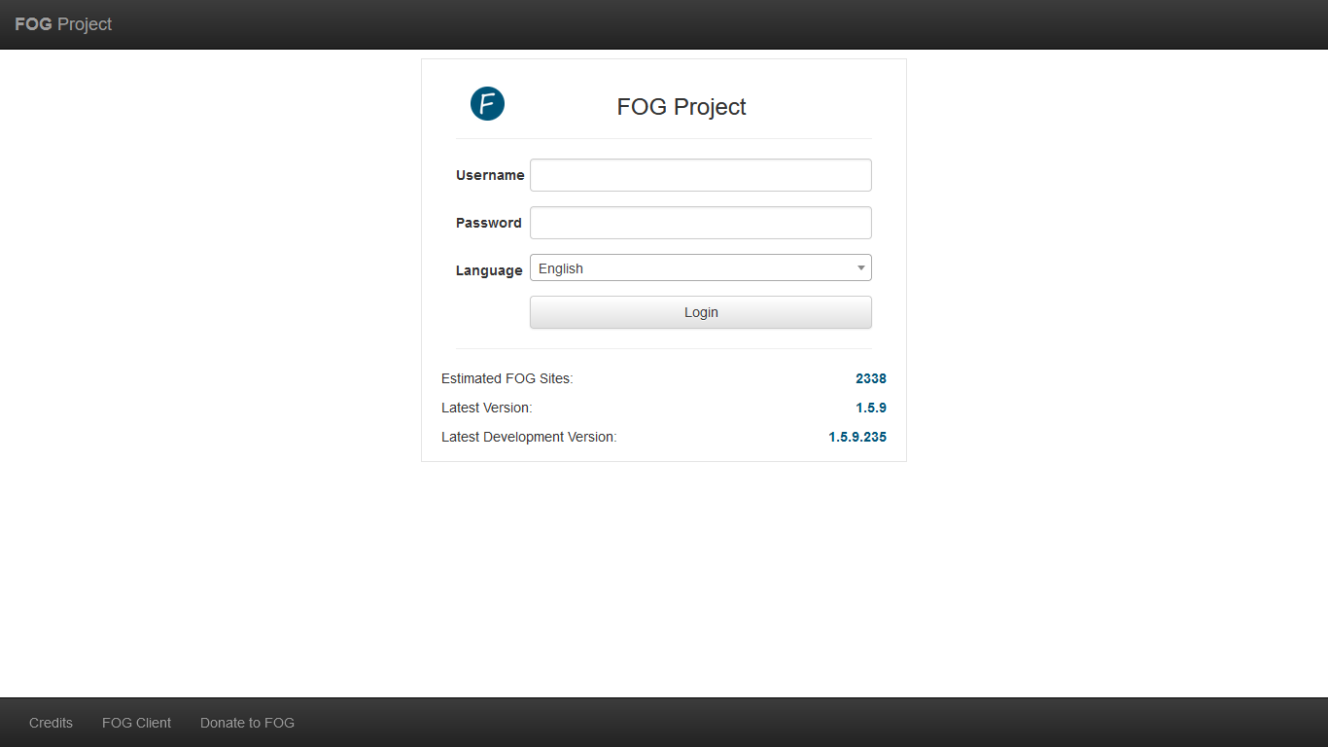Click the Latest Development Version 1.5.9.235 link
The height and width of the screenshot is (747, 1328).
[856, 437]
